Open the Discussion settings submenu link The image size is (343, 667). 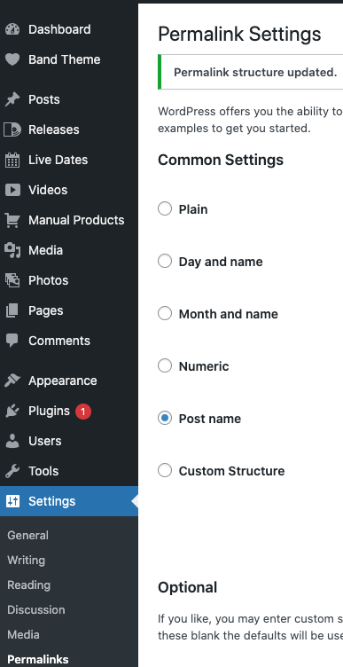36,609
